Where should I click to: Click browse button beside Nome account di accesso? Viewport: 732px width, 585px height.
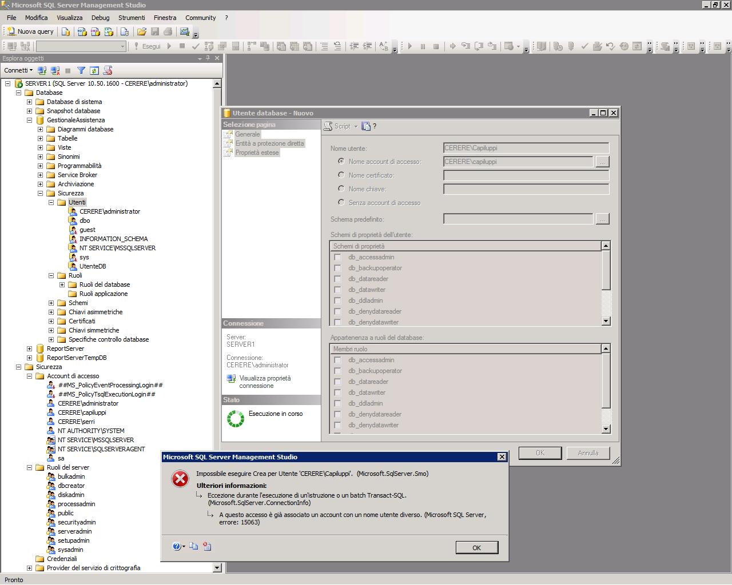point(602,162)
